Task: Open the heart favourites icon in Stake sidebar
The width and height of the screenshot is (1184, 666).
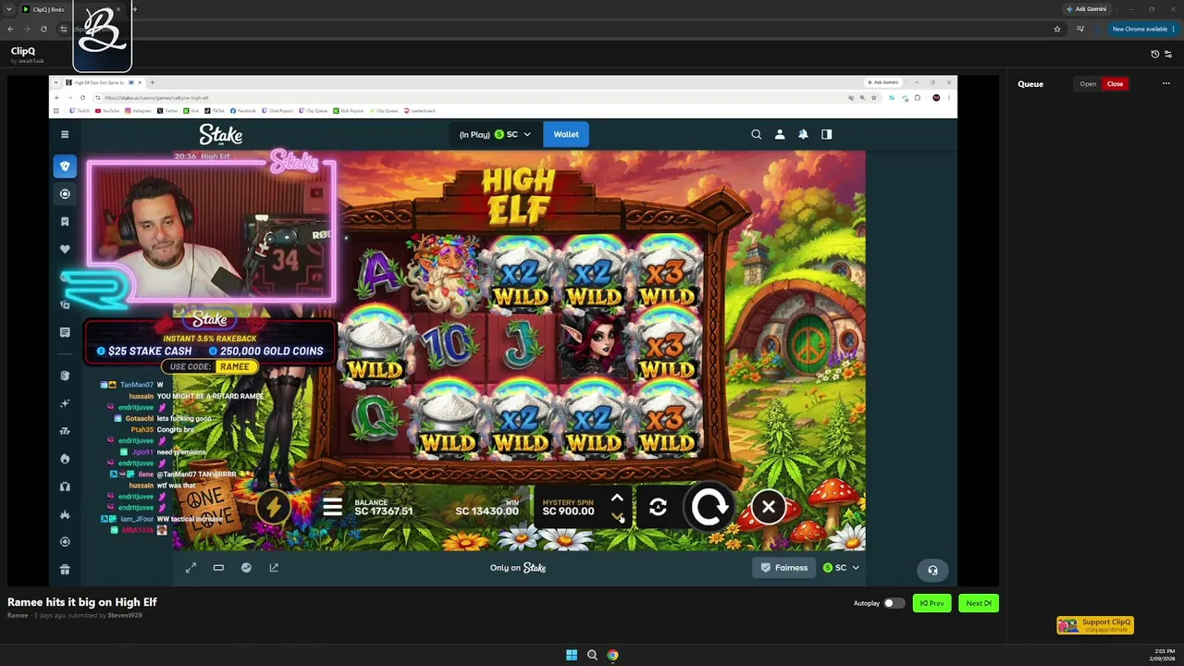Action: click(x=65, y=249)
